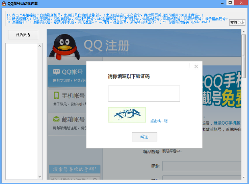
Task: Click the QQ penguin logo
Action: [65, 47]
